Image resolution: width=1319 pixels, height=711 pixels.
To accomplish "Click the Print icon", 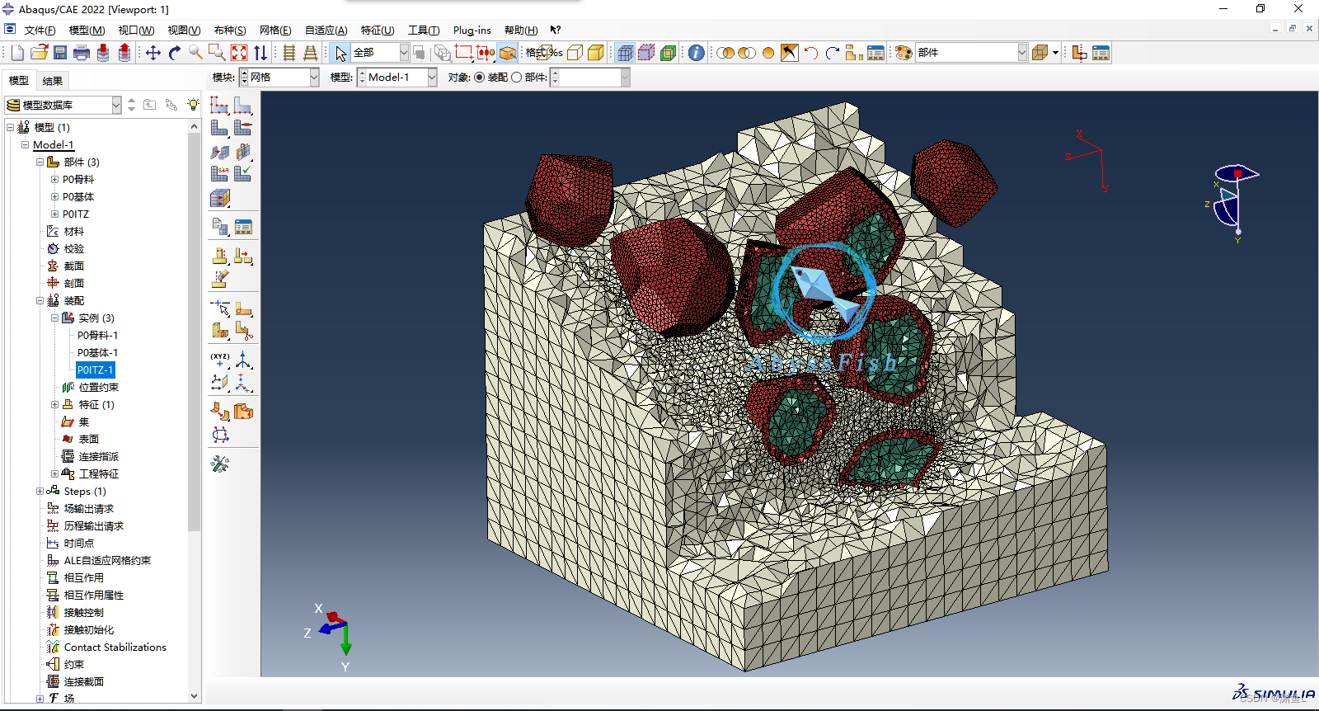I will [82, 53].
